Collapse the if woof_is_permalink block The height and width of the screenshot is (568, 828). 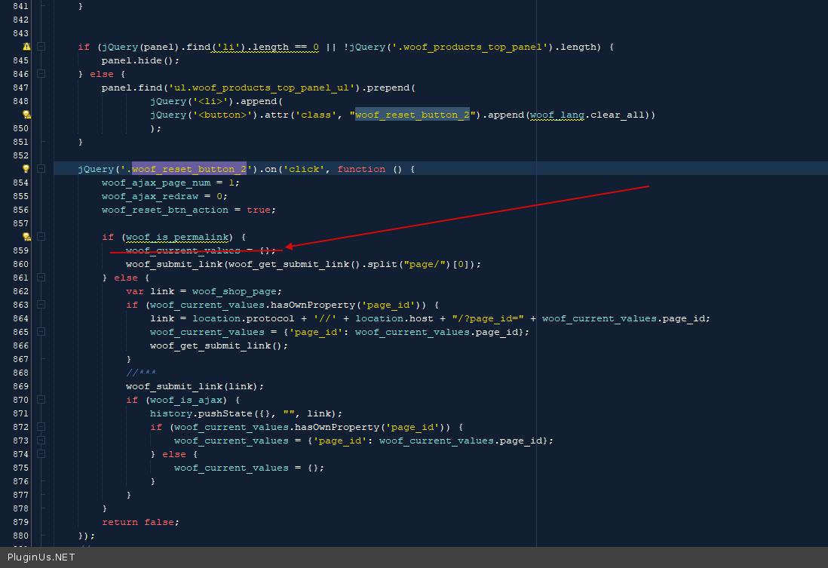(41, 237)
